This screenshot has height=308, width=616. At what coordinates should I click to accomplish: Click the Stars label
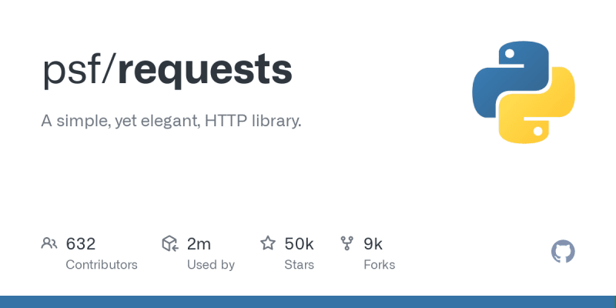coord(299,265)
